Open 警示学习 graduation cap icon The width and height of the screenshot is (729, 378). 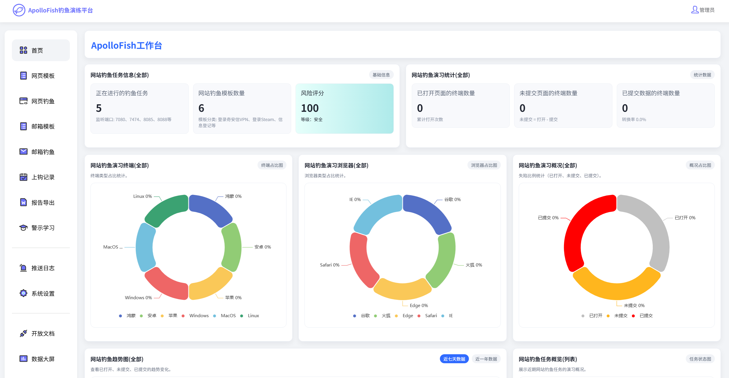pos(23,228)
